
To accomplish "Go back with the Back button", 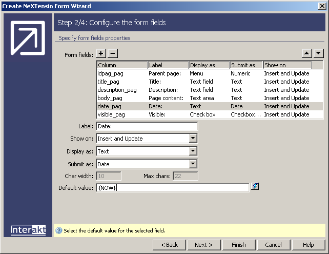I will pyautogui.click(x=169, y=245).
